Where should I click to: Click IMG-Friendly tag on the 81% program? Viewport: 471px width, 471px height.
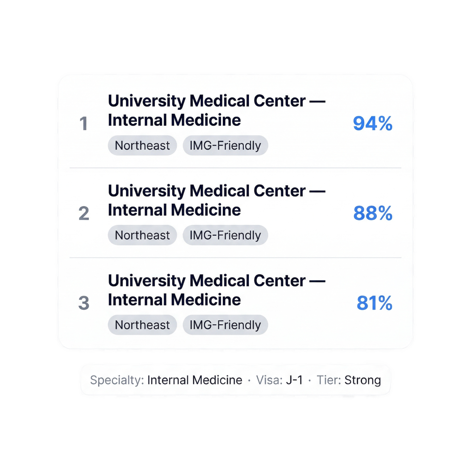pos(225,325)
